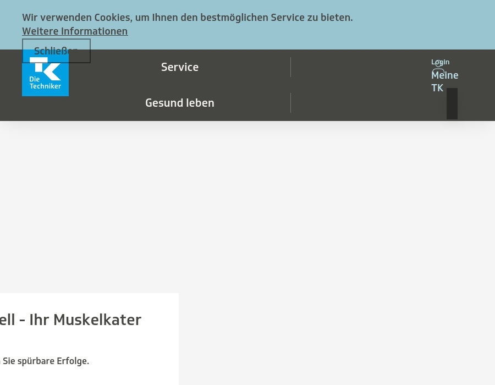
Task: Click the light blue cookie banner bar
Action: pos(248,25)
